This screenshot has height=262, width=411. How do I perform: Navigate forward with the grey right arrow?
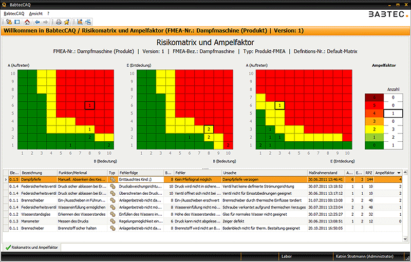tap(45, 22)
